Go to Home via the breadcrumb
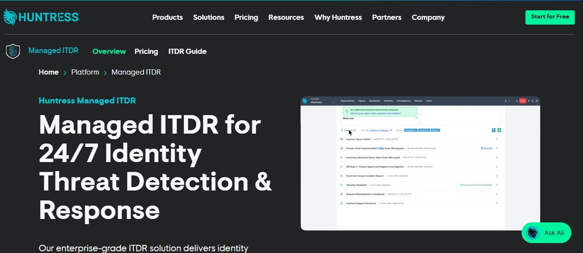Image resolution: width=583 pixels, height=253 pixels. 48,72
